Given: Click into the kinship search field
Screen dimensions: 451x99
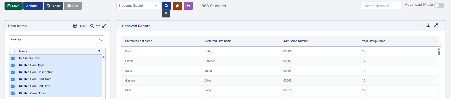Looking at the screenshot, I should pyautogui.click(x=56, y=39).
